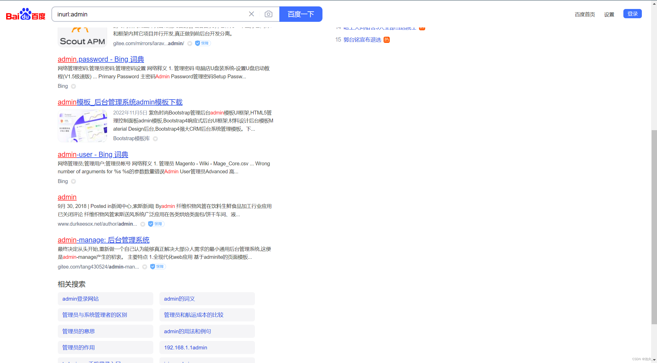Image resolution: width=657 pixels, height=363 pixels.
Task: Click 保障 badge beside gitee.com/mirrors URL
Action: click(203, 43)
